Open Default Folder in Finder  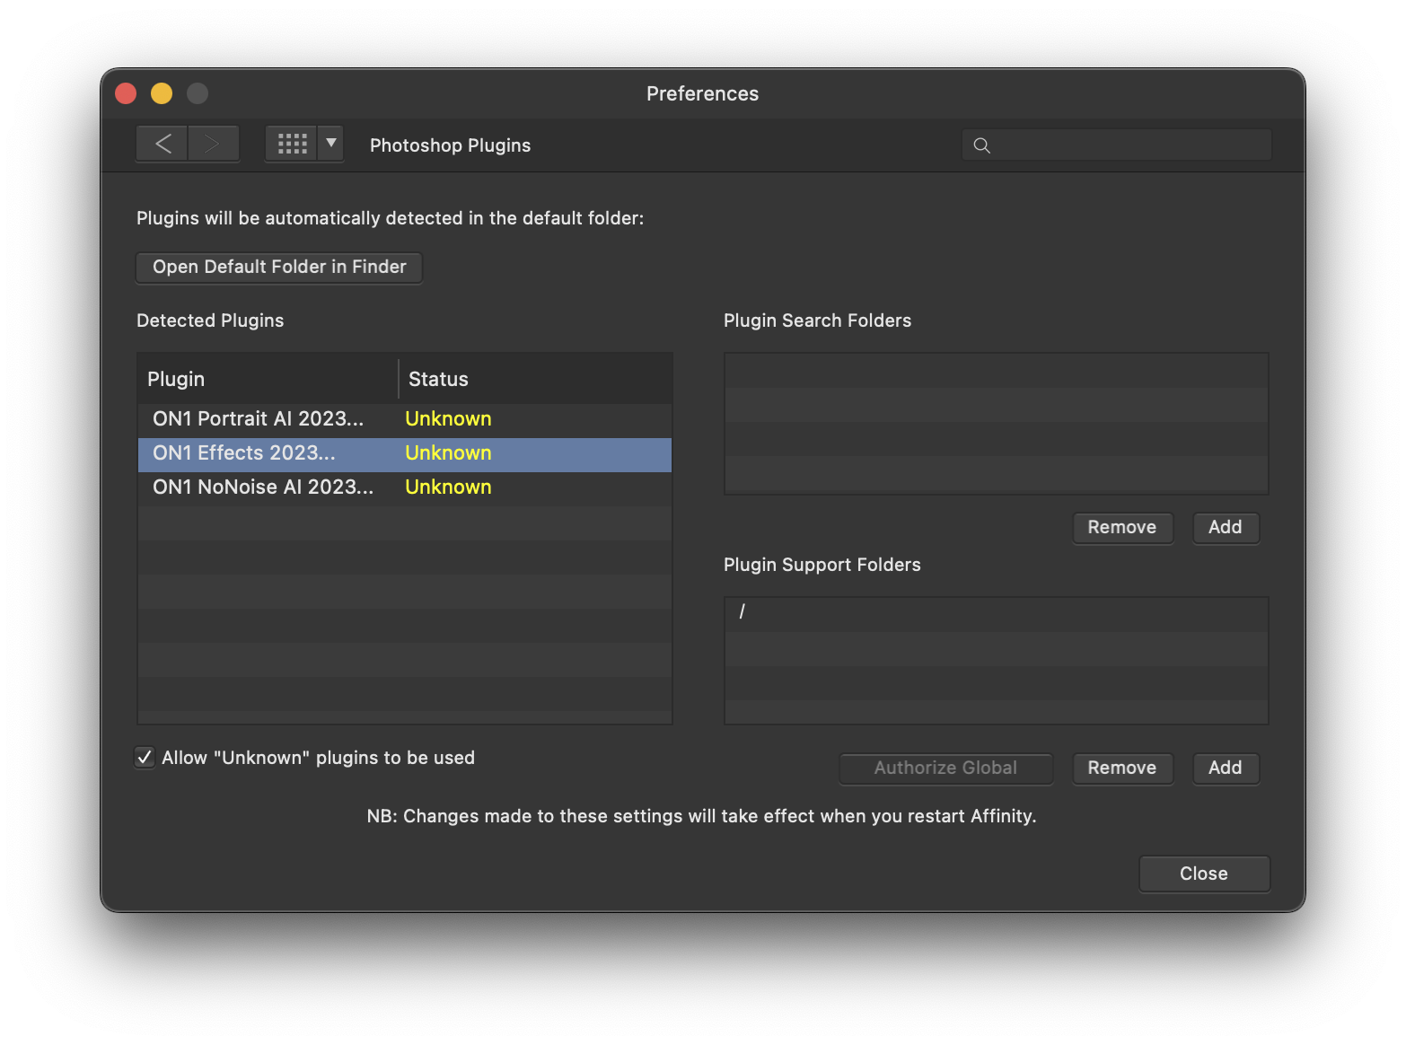279,267
